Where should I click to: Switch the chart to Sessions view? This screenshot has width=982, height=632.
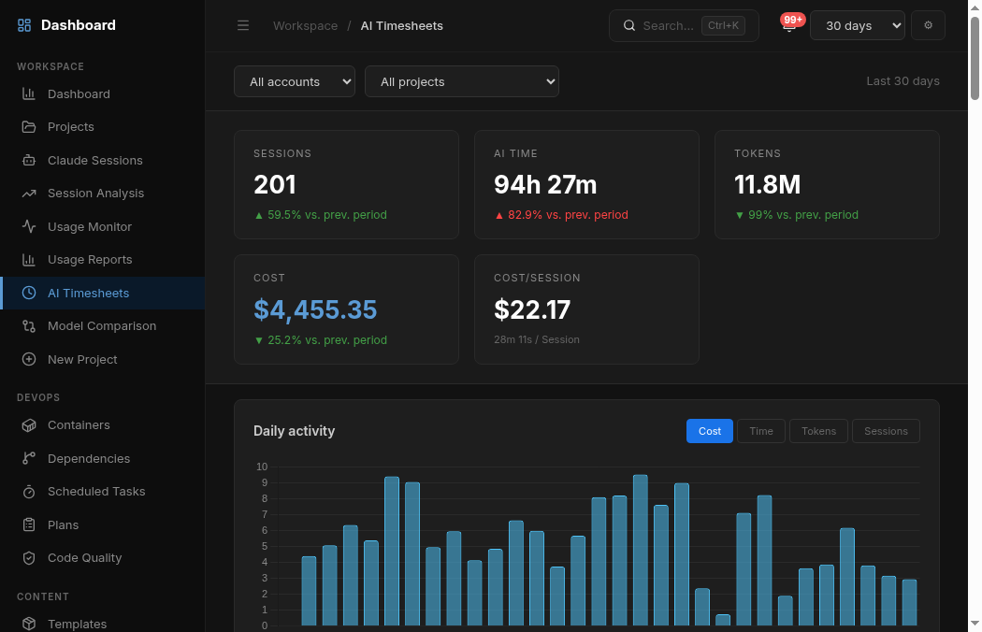(885, 431)
